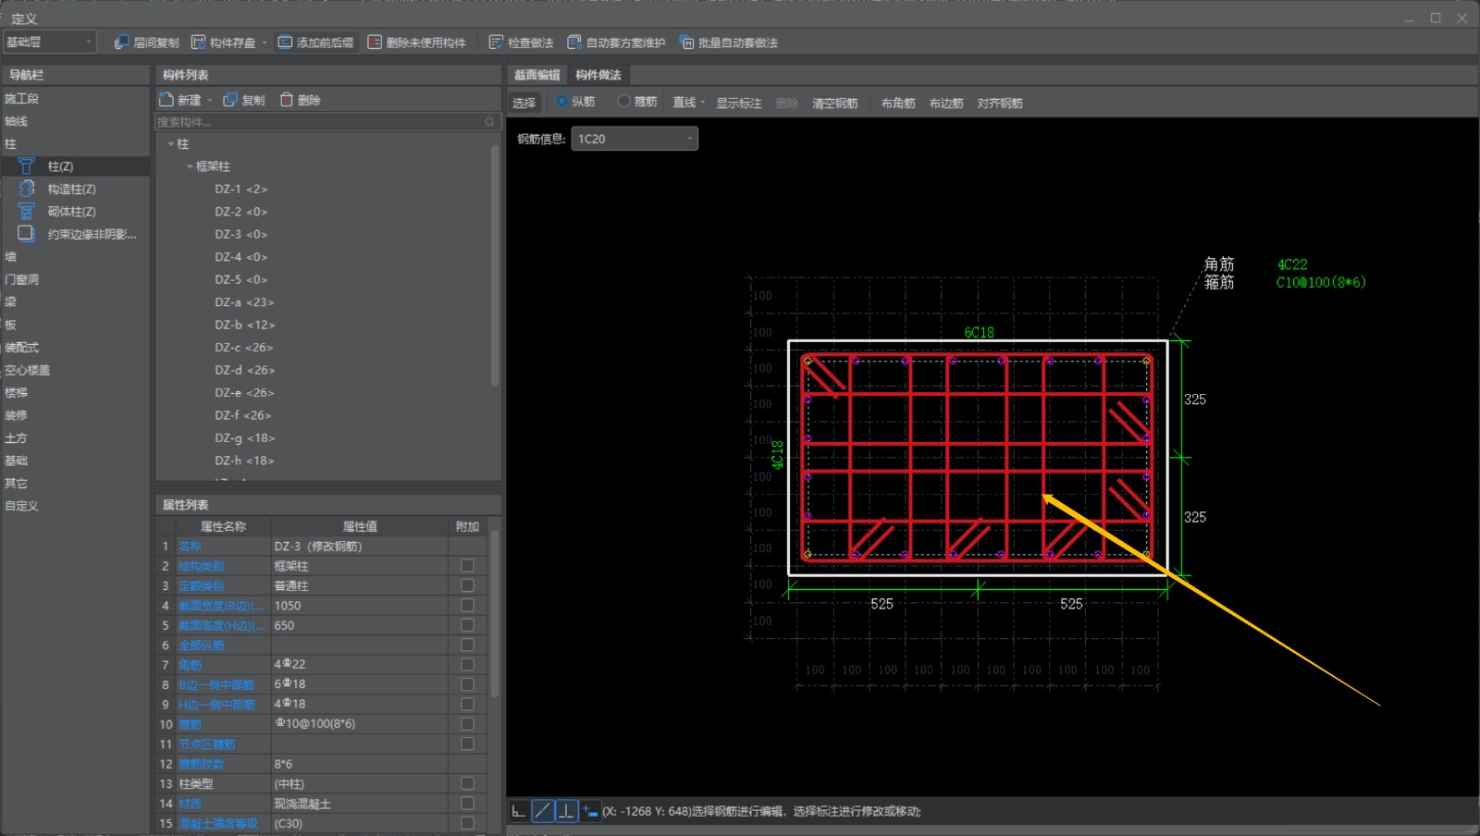The height and width of the screenshot is (836, 1480).
Task: Toggle the plus-point snap icon
Action: click(x=590, y=811)
